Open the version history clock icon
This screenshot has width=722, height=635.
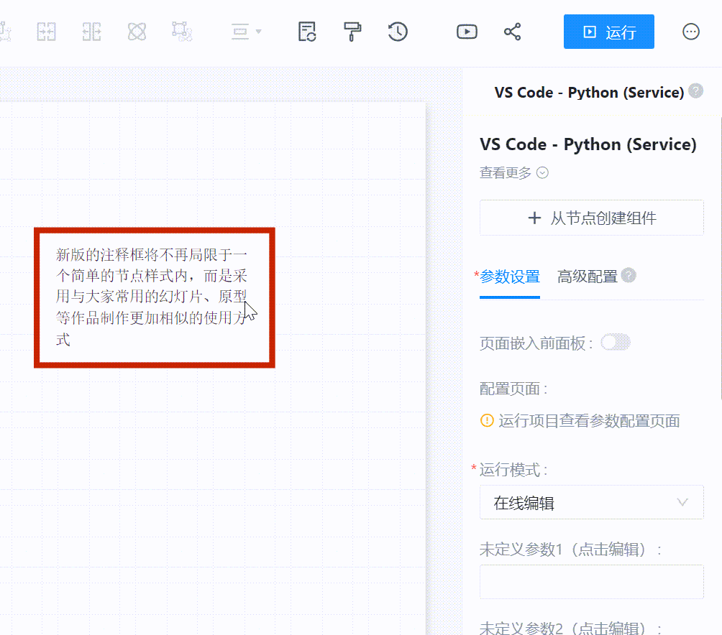(x=398, y=32)
